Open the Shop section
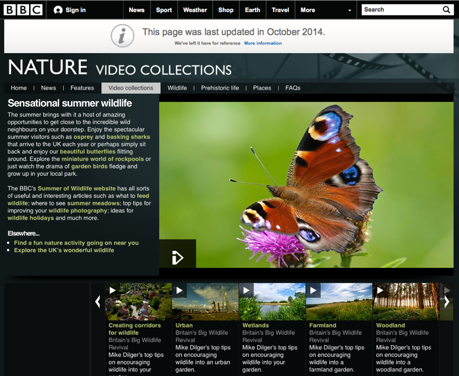Image resolution: width=459 pixels, height=376 pixels. pyautogui.click(x=226, y=10)
